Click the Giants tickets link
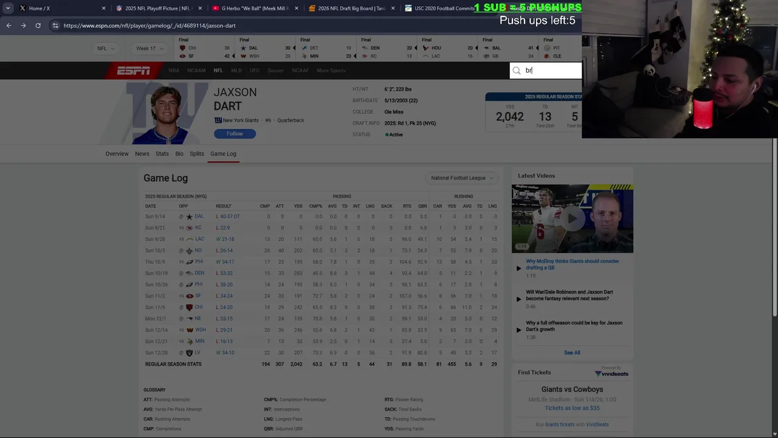The image size is (778, 438). coord(560,425)
